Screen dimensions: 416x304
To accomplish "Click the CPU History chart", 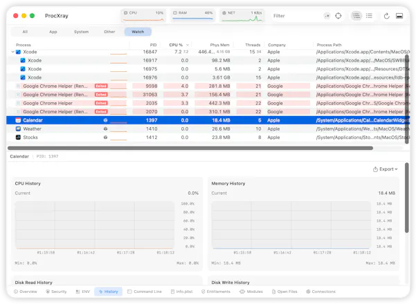I will [x=95, y=225].
